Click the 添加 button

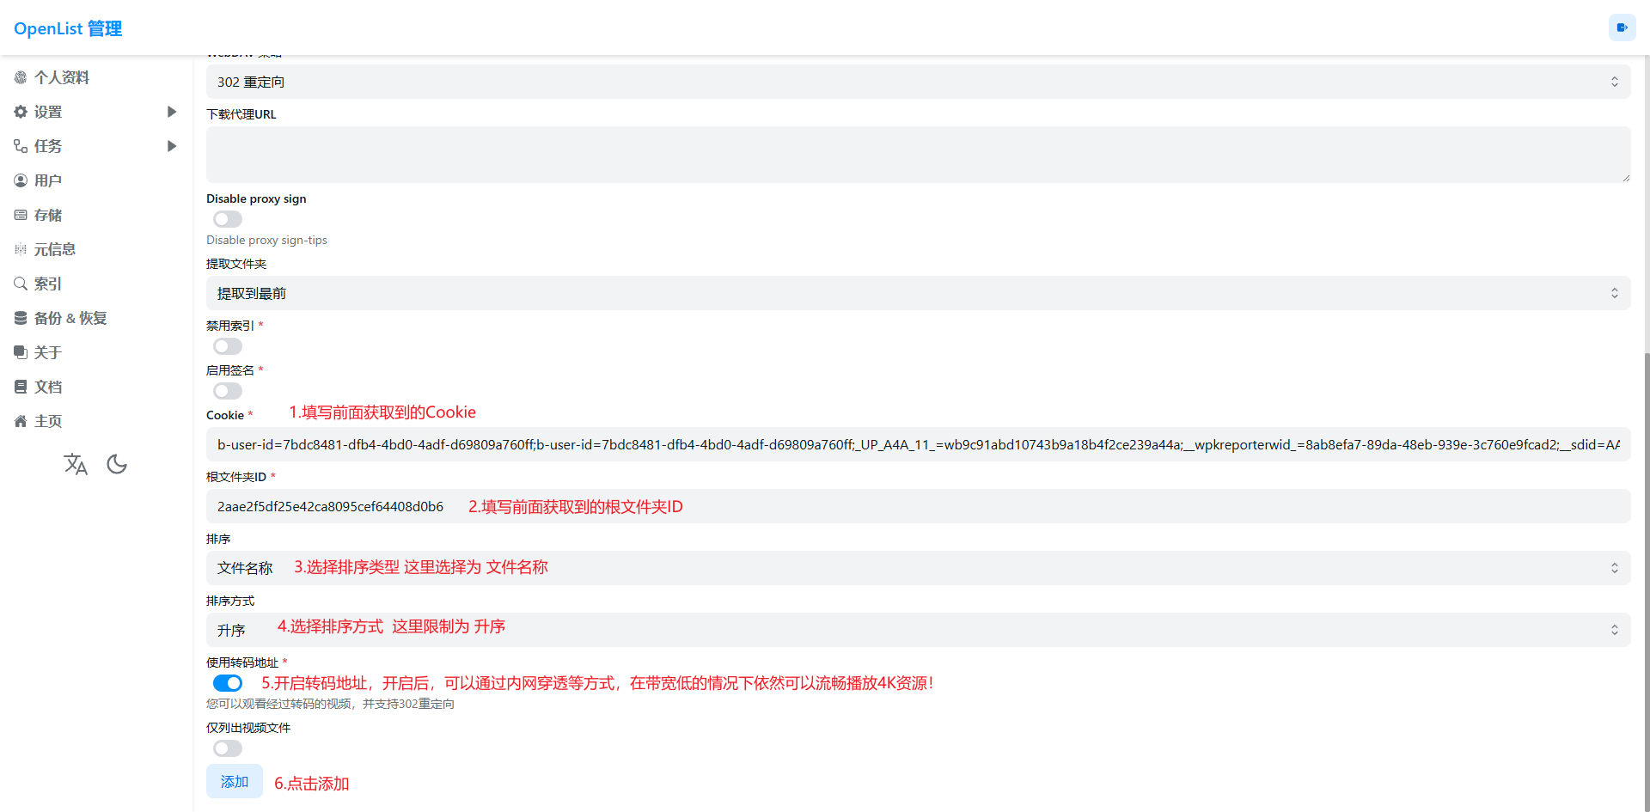tap(234, 781)
